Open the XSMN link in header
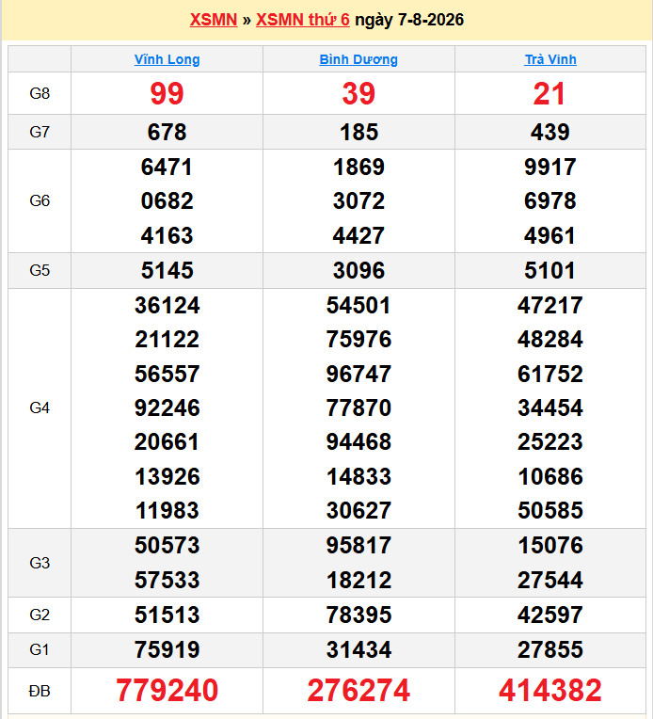Viewport: 653px width, 719px height. tap(214, 20)
